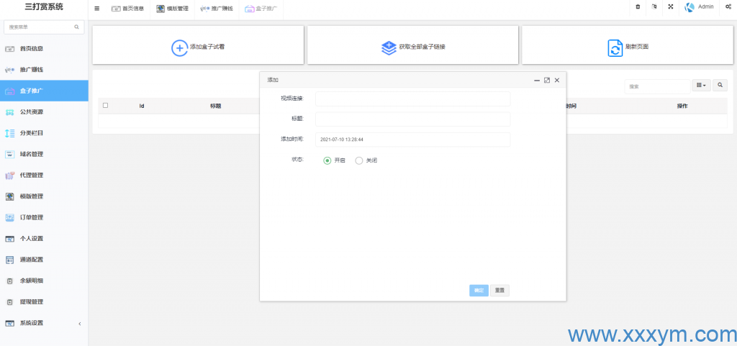The image size is (737, 346).
Task: Click the 视频连接 input field
Action: coord(412,99)
